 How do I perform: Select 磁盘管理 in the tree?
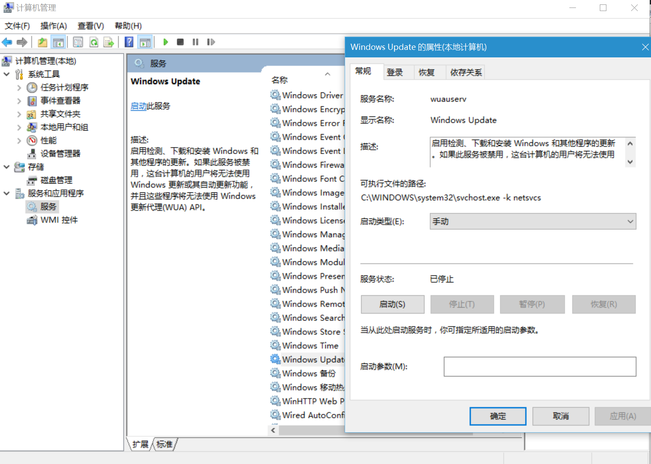click(x=56, y=180)
